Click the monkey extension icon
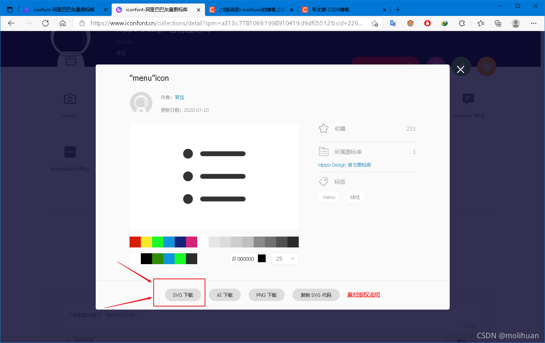 [410, 23]
